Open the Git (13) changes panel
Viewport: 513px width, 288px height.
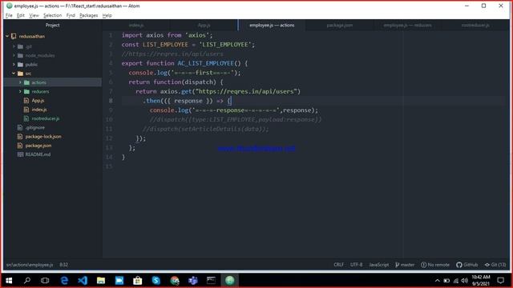495,265
